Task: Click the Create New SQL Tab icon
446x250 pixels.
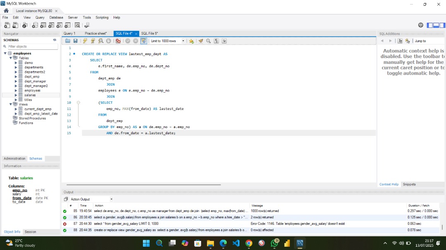Action: (x=7, y=25)
